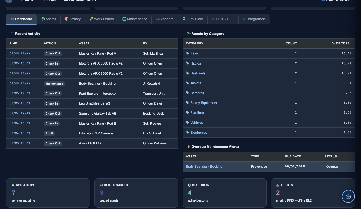
Task: Select the Ford Explorer Interceptor asset text
Action: [98, 93]
